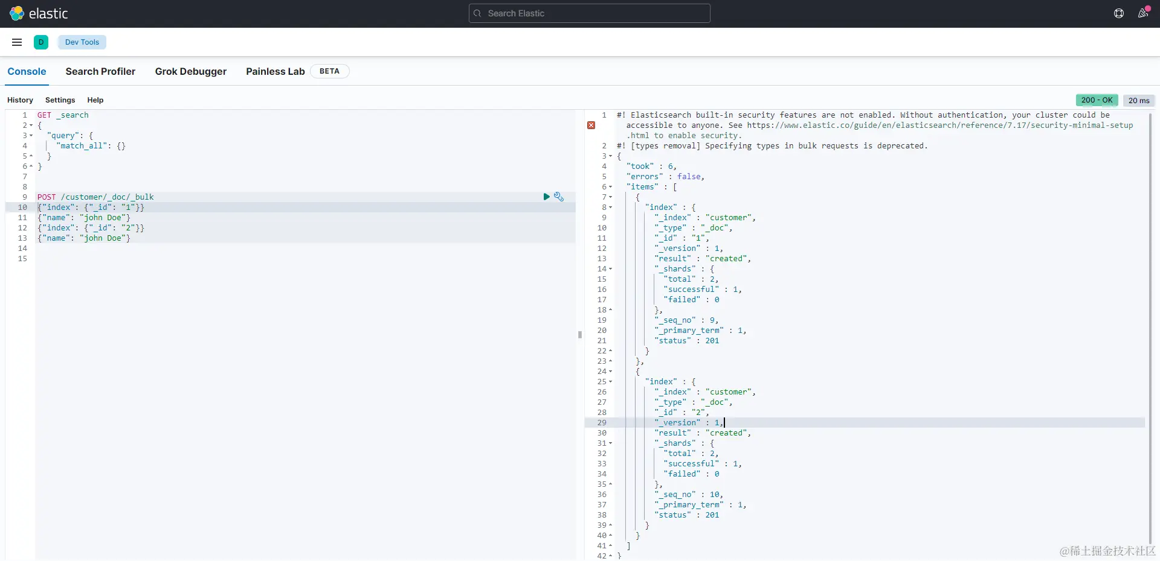The width and height of the screenshot is (1160, 561).
Task: Click the "_id" : "2" response line
Action: click(681, 413)
